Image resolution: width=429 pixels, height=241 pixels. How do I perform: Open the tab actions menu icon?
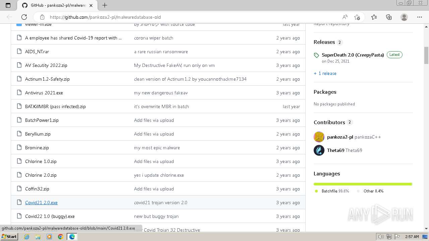coord(8,5)
